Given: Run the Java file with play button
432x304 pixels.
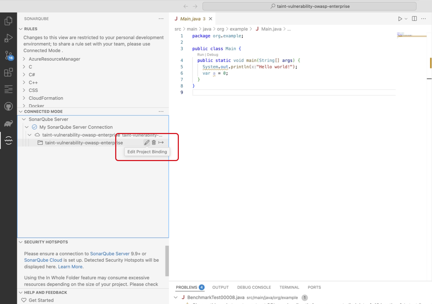Looking at the screenshot, I should tap(400, 19).
